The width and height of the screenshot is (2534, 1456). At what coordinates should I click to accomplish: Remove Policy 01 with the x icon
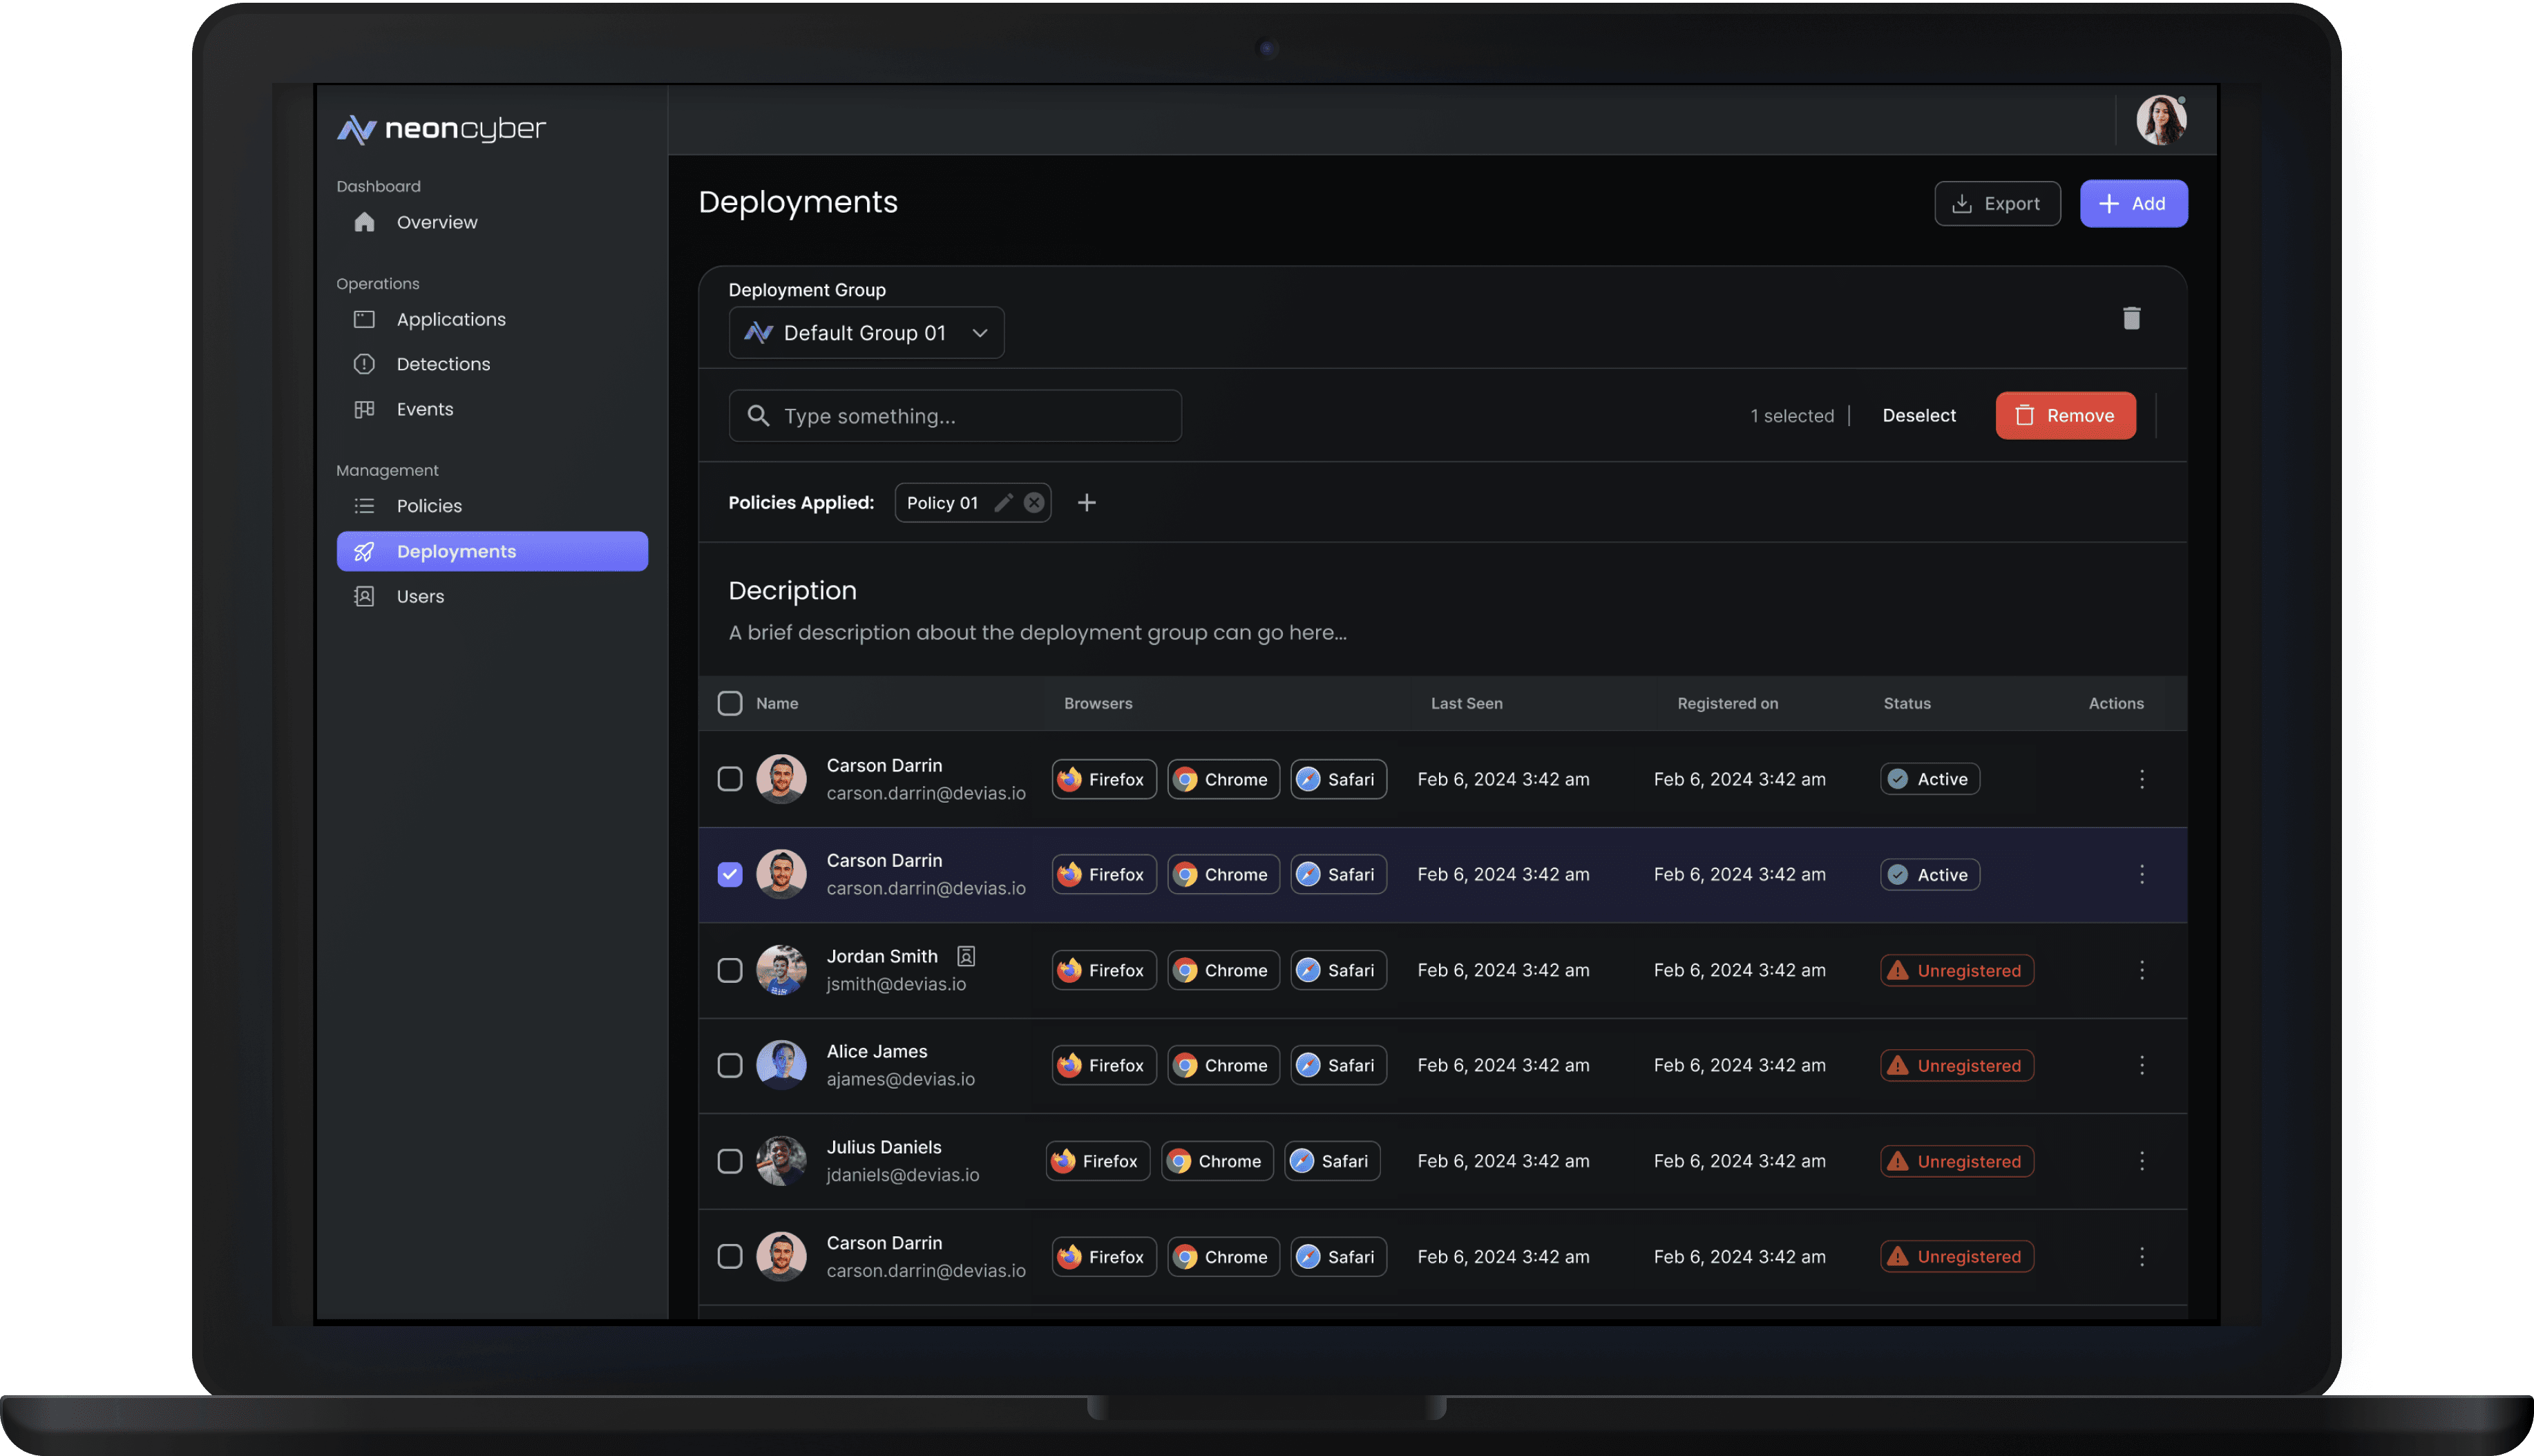point(1034,503)
